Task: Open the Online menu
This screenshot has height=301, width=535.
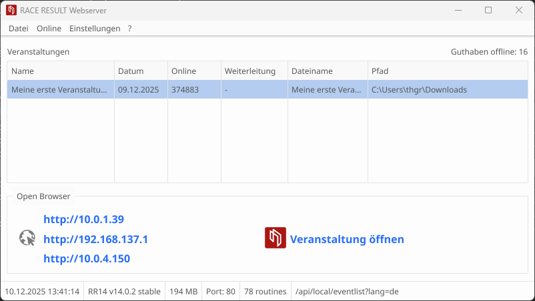Action: coord(49,29)
